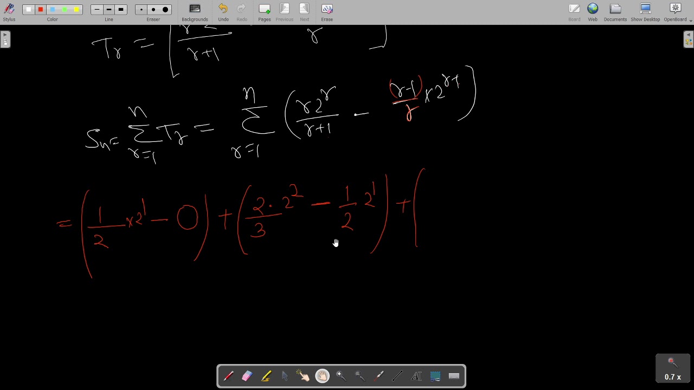Viewport: 694px width, 390px height.
Task: Choose the arrow Selector tool
Action: click(285, 376)
